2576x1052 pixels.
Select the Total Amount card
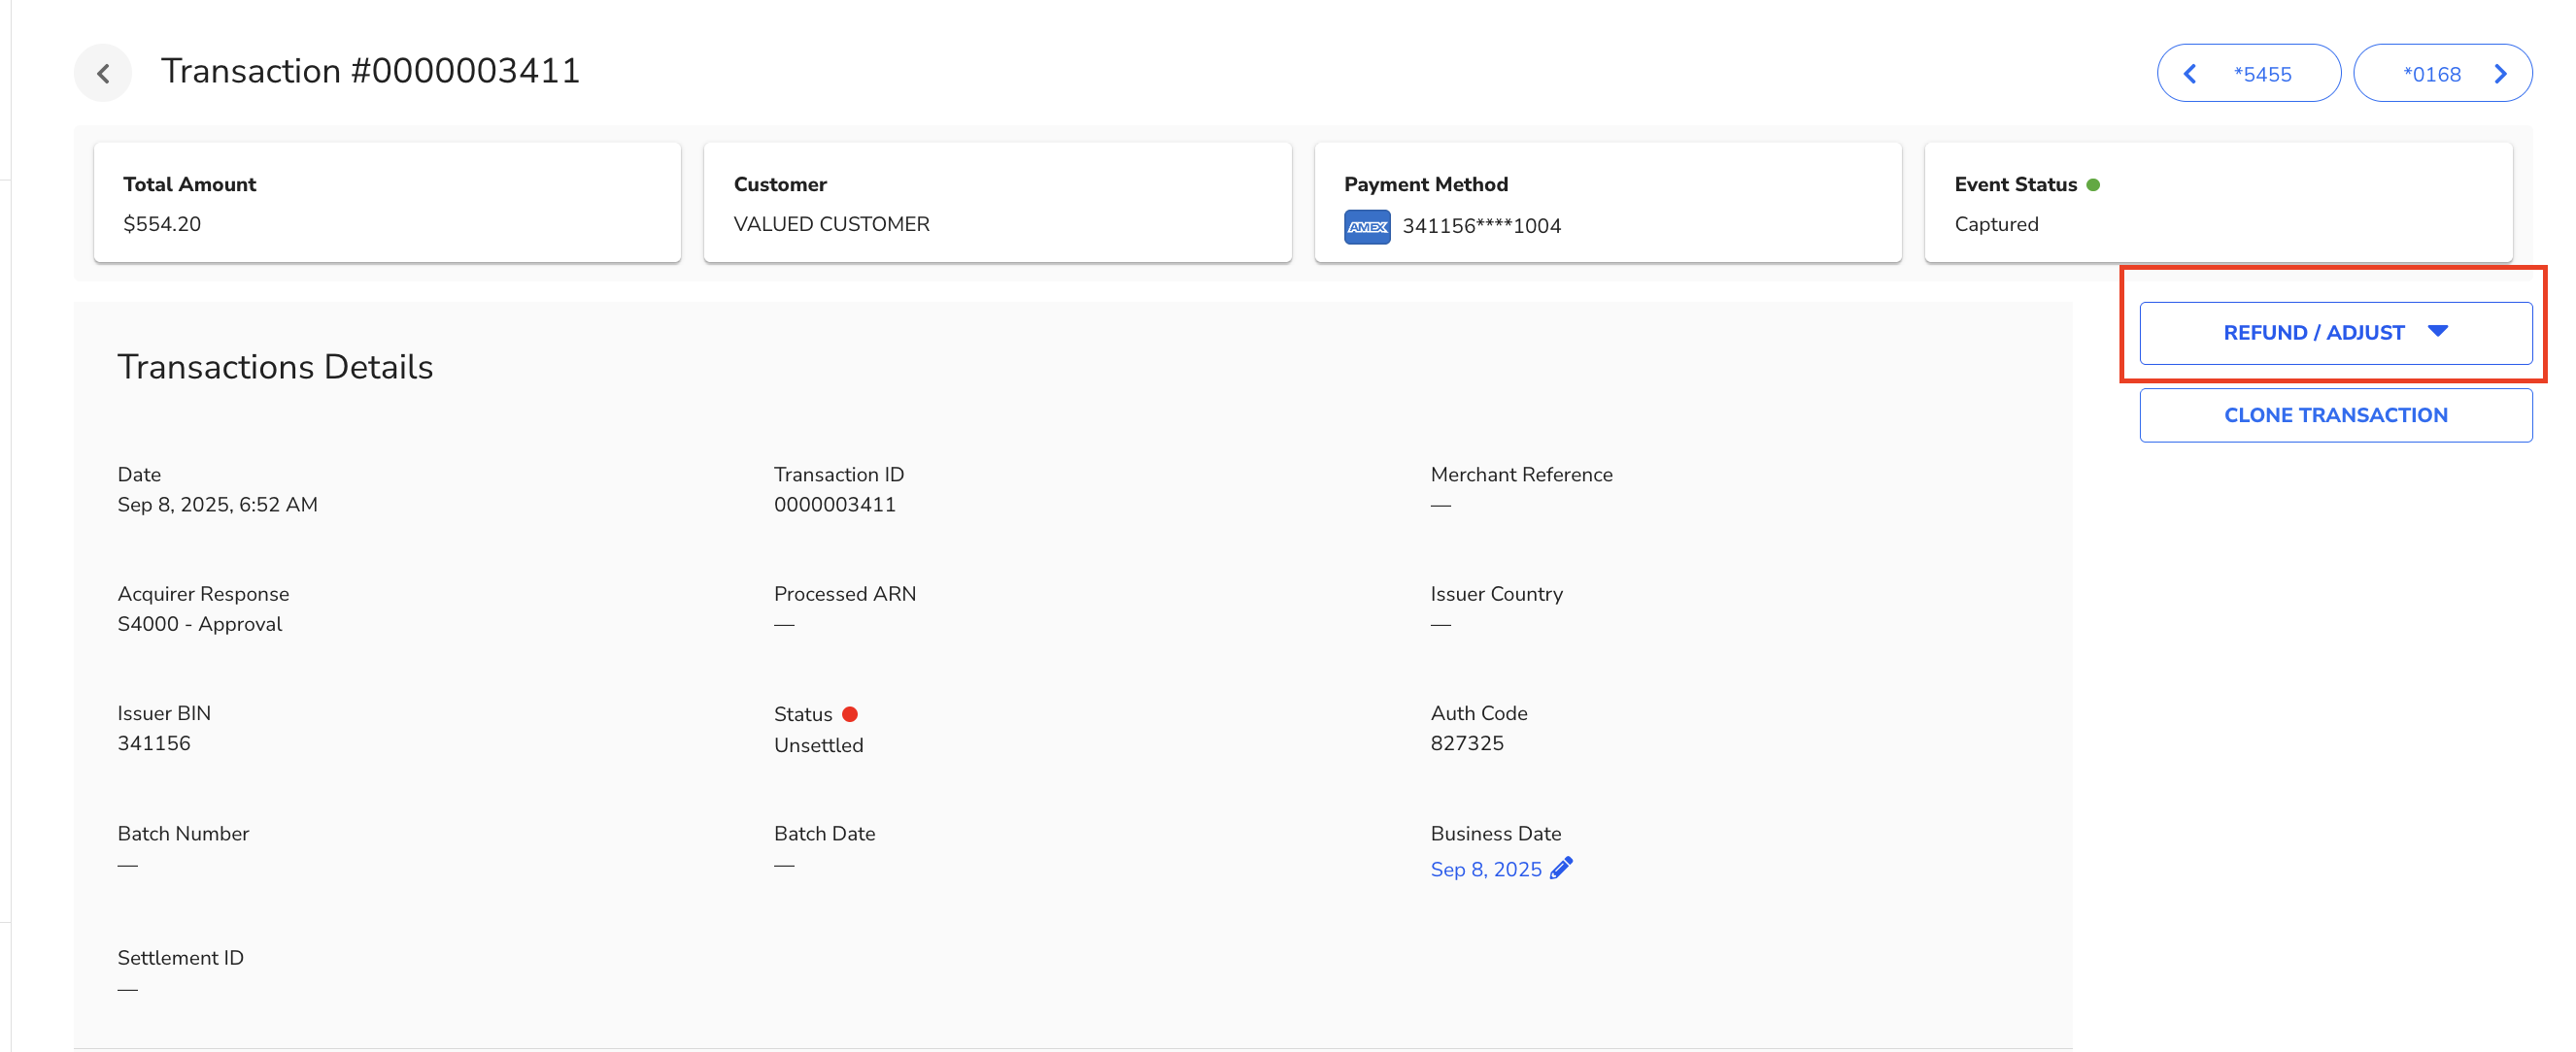coord(387,203)
